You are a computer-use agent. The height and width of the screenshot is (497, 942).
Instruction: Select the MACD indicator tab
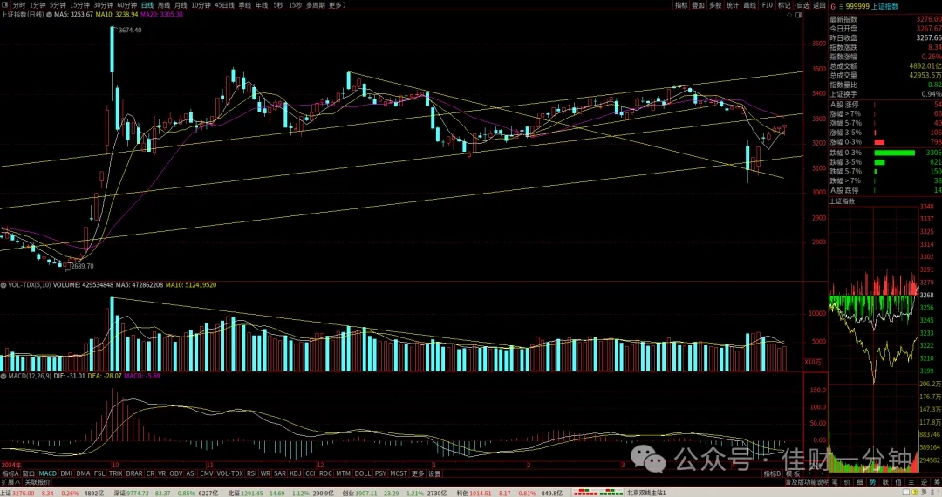pyautogui.click(x=47, y=473)
